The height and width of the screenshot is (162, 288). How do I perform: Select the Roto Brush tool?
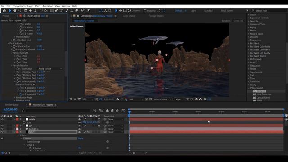tap(83, 11)
